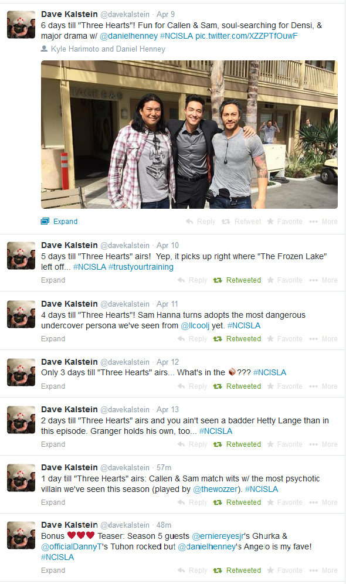The height and width of the screenshot is (584, 346).
Task: Open the photo of three men
Action: pos(189,134)
